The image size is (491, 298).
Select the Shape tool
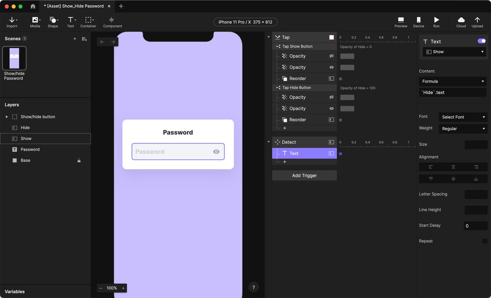tap(53, 22)
